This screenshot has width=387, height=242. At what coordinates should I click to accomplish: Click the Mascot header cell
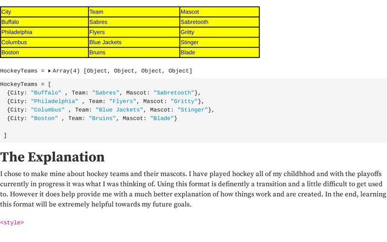tap(219, 12)
